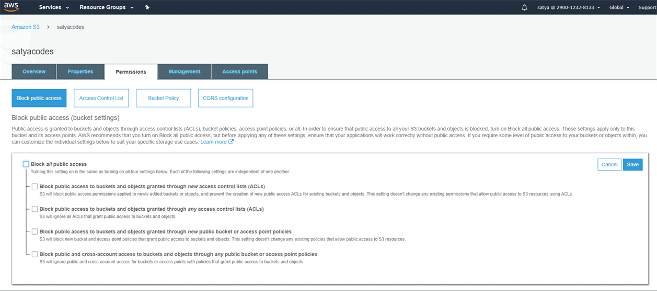Click the external link icon beside Learn more
Viewport: 657px width, 291px height.
[231, 142]
